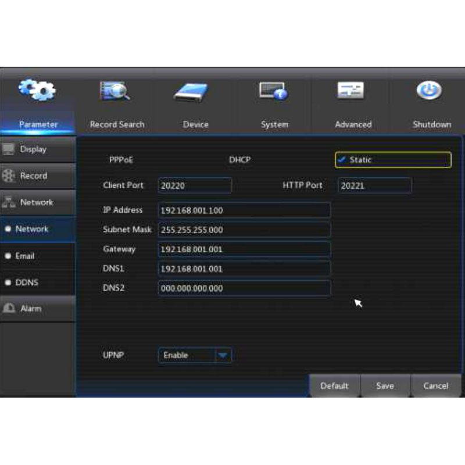The width and height of the screenshot is (465, 465).
Task: Open the UPNP dropdown menu
Action: point(222,355)
